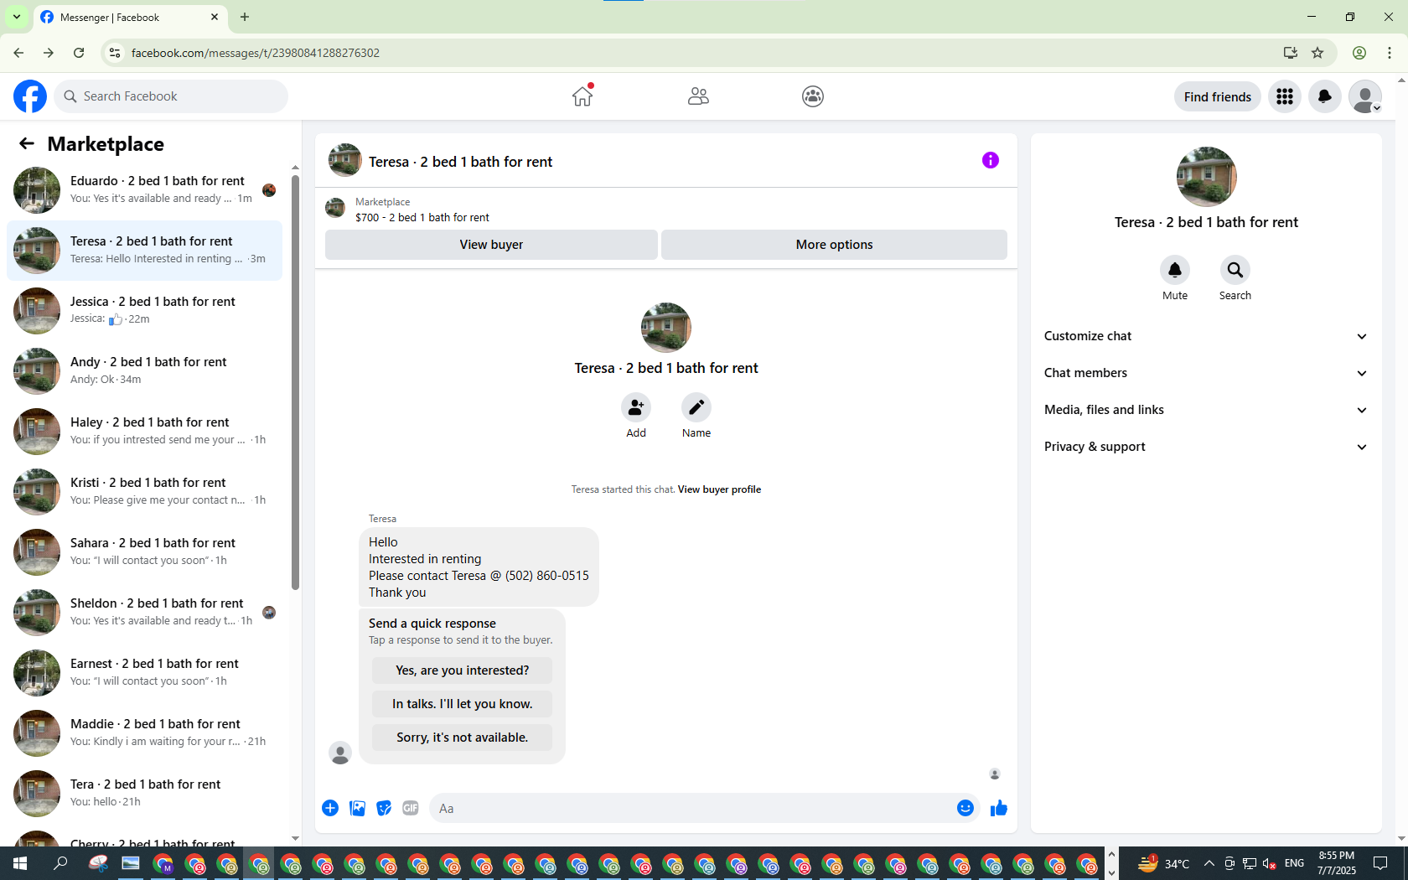Screen dimensions: 1408x880
Task: Open Andy's rental conversation
Action: 144,371
